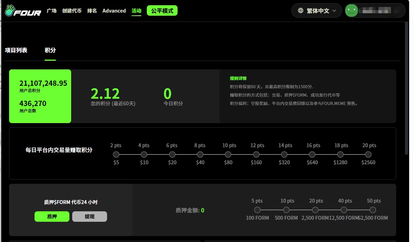
Task: Click the 20 pts $2560 milestone marker
Action: [x=368, y=154]
